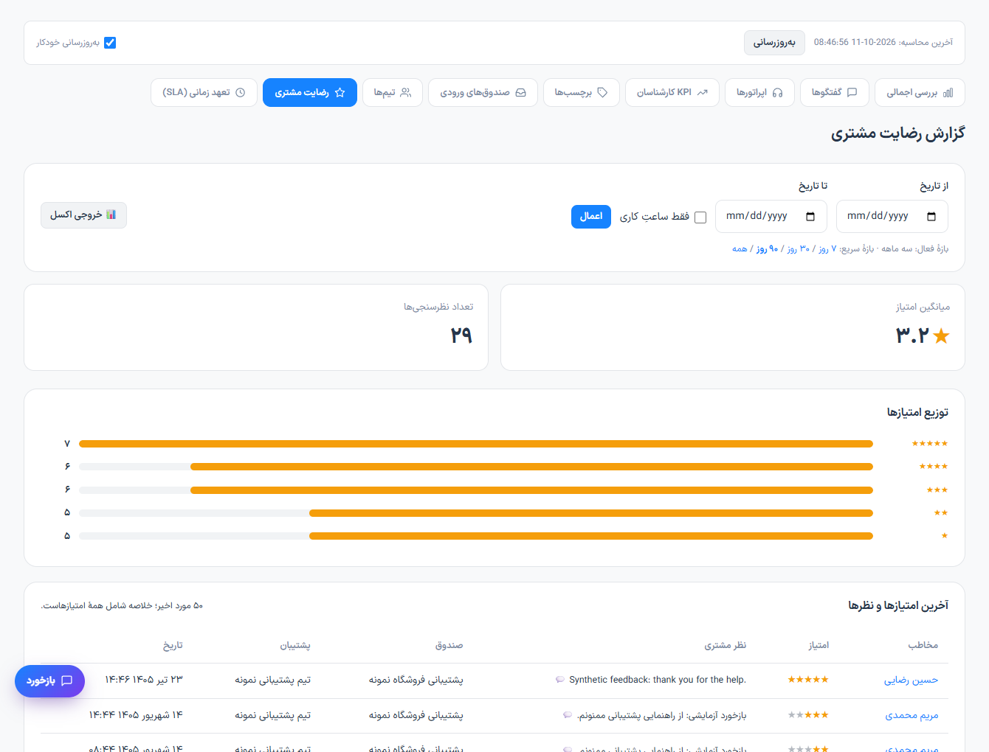Image resolution: width=989 pixels, height=752 pixels.
Task: Click the به‌روزرسانی refresh button
Action: click(774, 43)
